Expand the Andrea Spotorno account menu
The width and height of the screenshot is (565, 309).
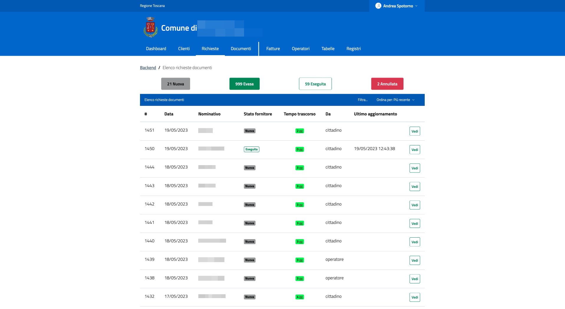tap(397, 6)
